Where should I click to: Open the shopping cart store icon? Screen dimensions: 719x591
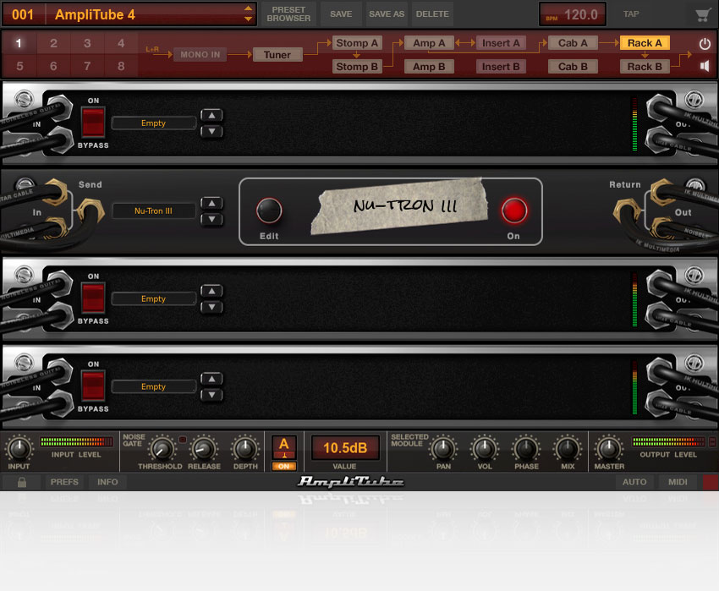pos(702,14)
